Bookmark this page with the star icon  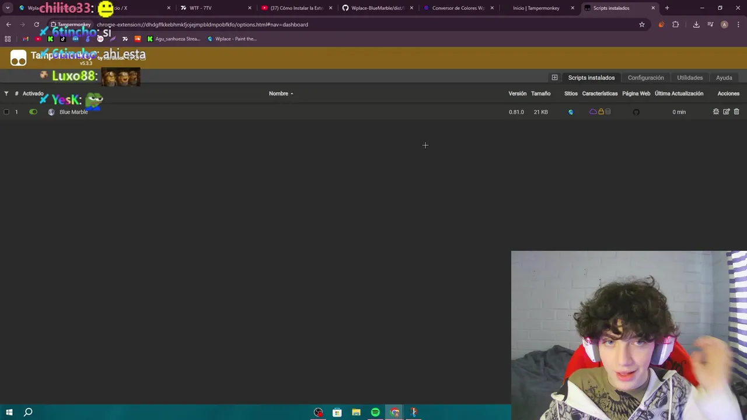tap(642, 24)
